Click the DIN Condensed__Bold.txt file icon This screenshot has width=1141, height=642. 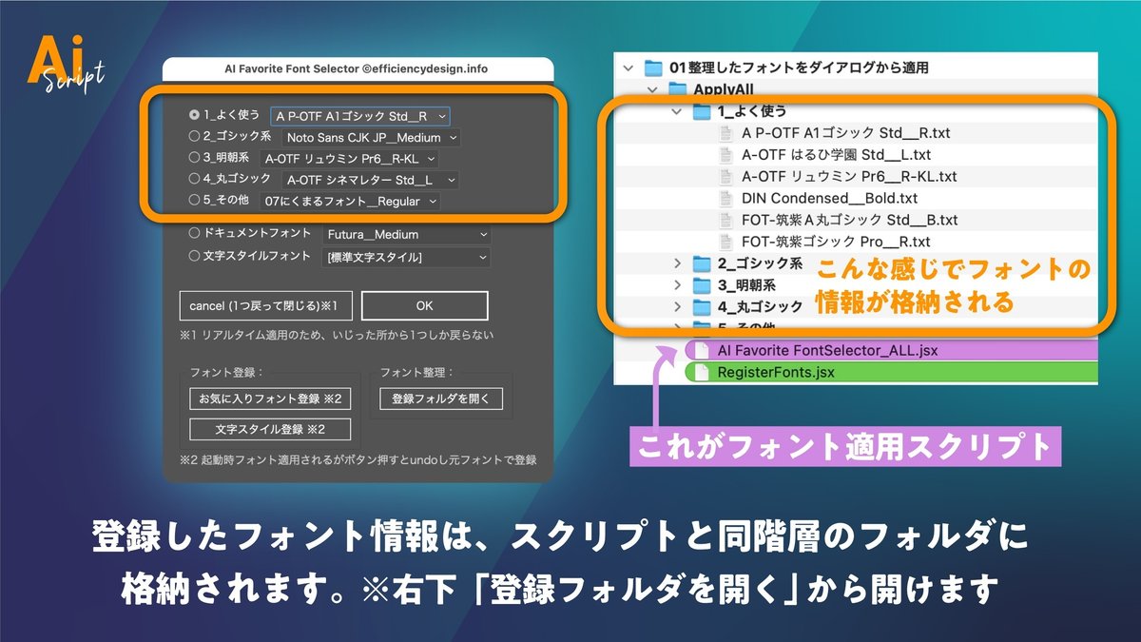(x=726, y=198)
